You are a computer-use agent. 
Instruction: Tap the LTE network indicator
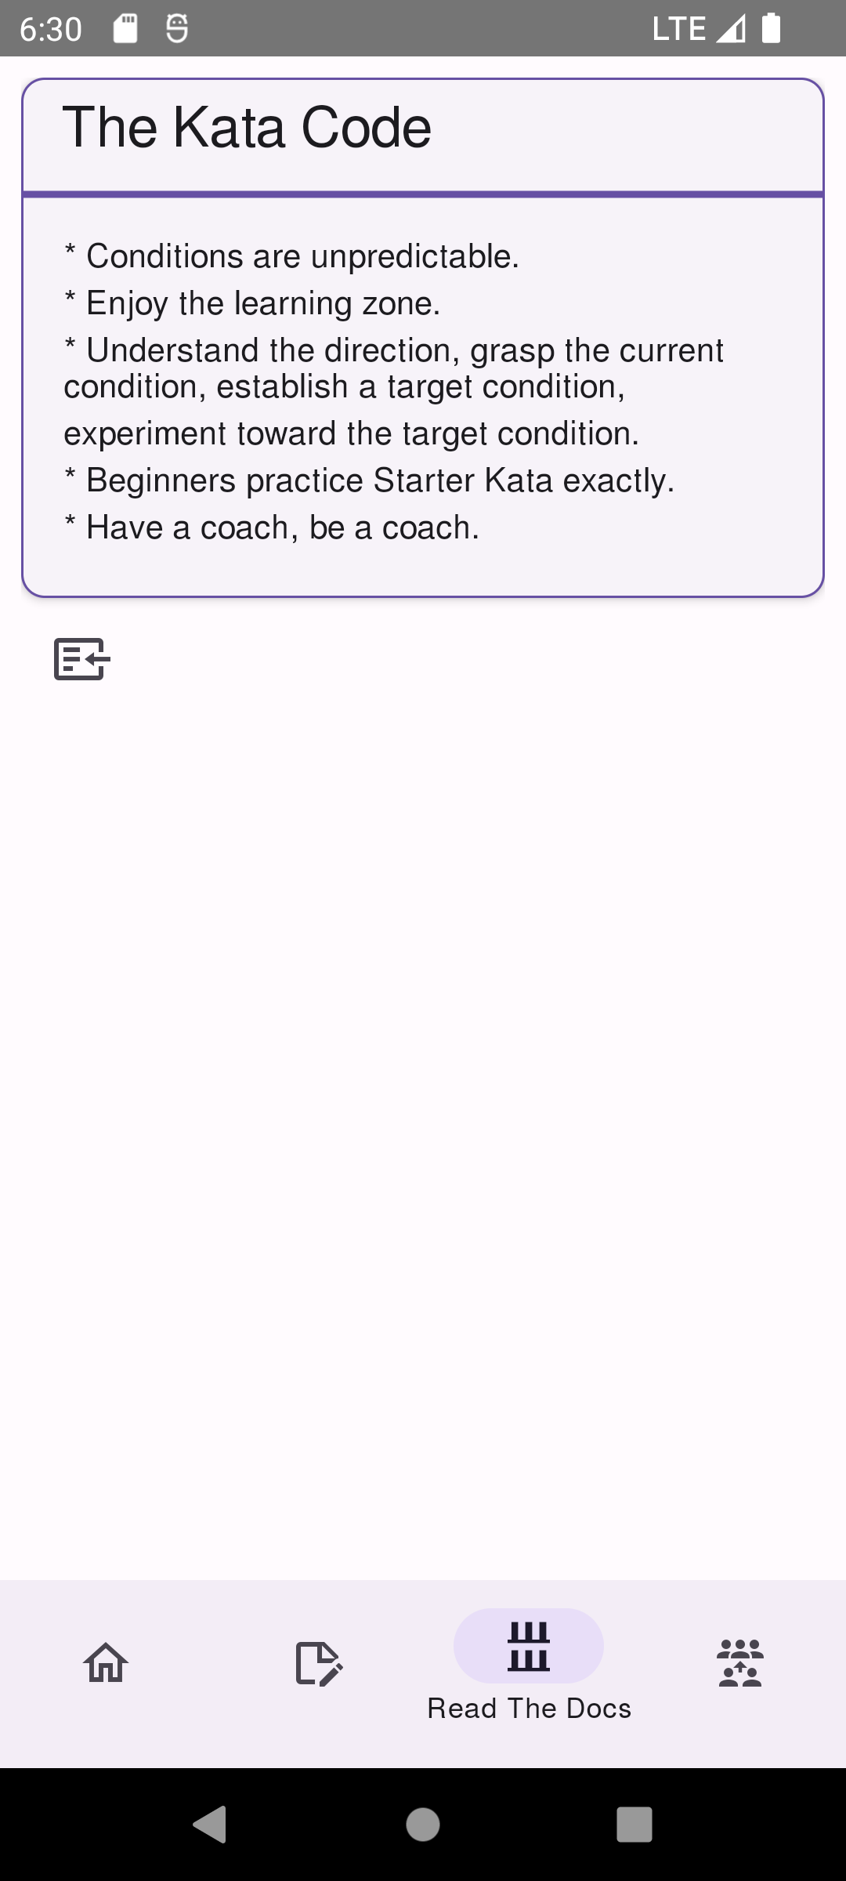tap(679, 29)
